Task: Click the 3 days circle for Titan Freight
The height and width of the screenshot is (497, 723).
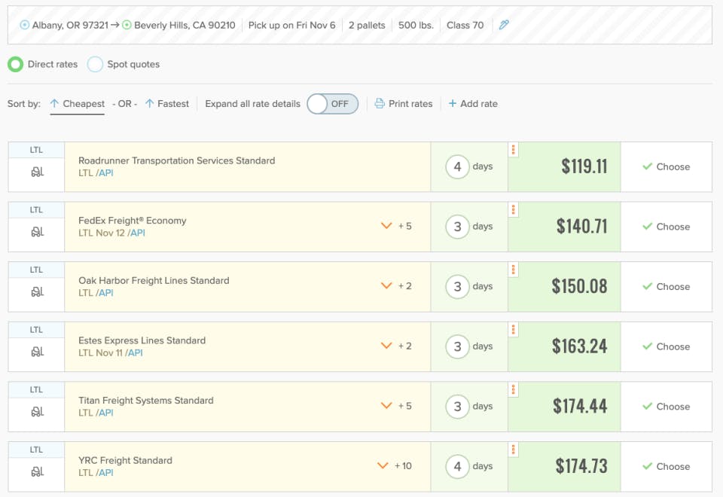Action: (458, 407)
